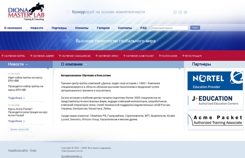Screen dimensions: 245x158
Task: Select Клиенты in the navigation bar
Action: point(82,28)
